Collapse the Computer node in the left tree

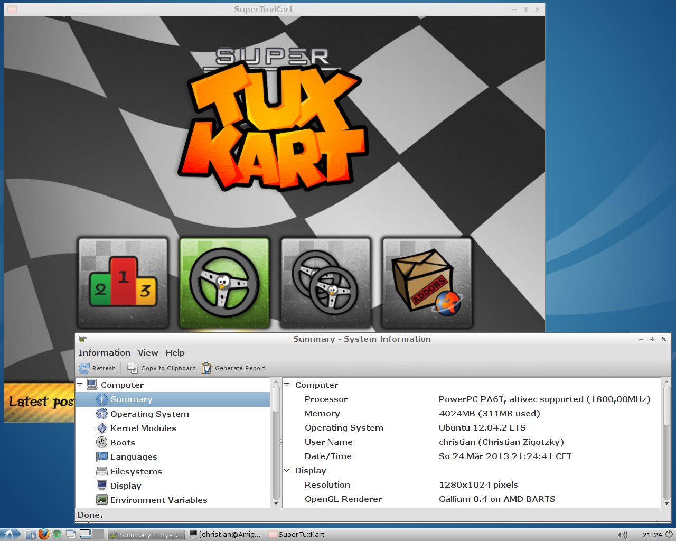pyautogui.click(x=80, y=385)
